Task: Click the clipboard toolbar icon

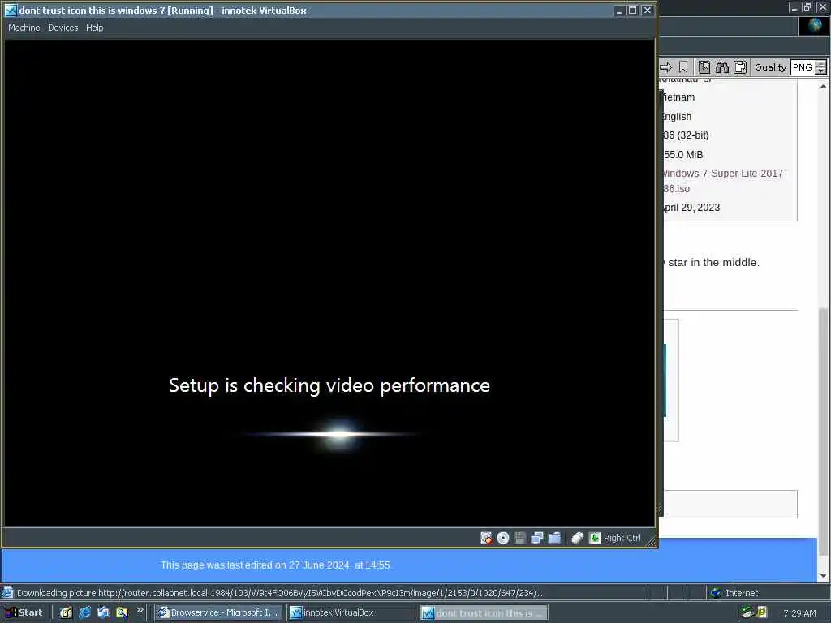Action: [740, 67]
